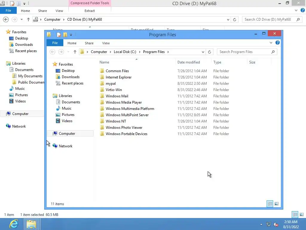Open address bar history dropdown in Program Files
This screenshot has width=306, height=230.
click(x=203, y=52)
